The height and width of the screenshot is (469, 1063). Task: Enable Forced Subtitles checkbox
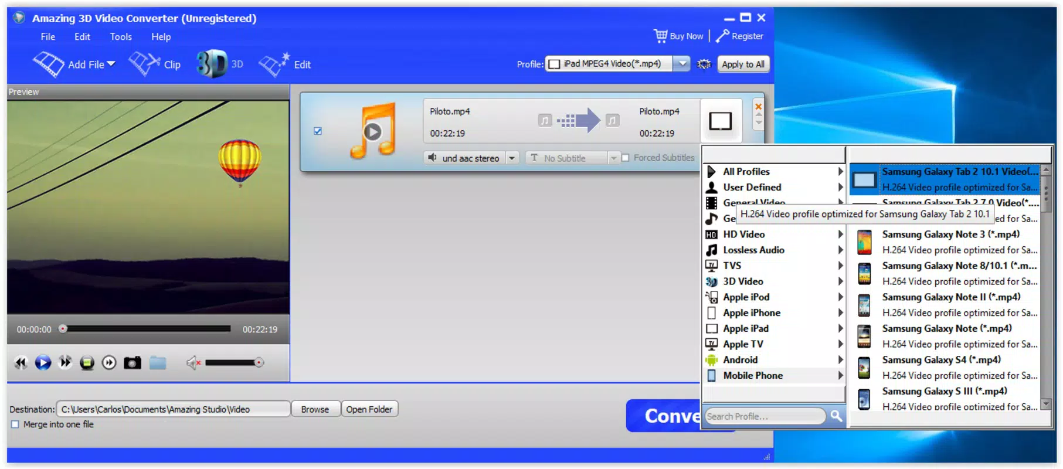click(626, 158)
